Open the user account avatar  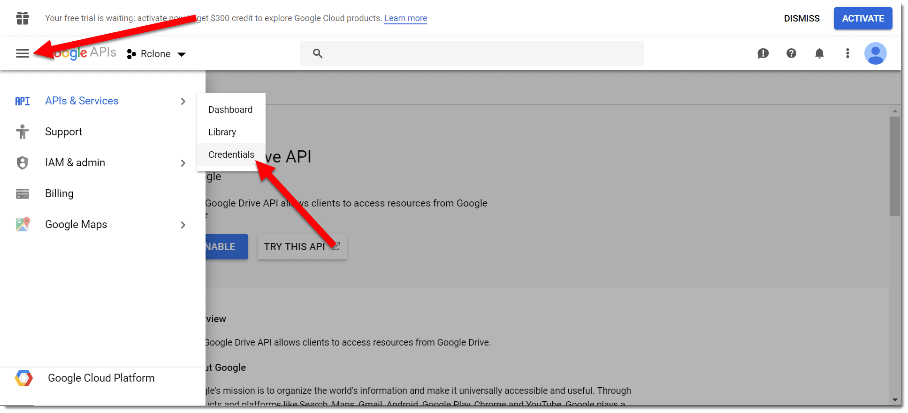pos(876,53)
